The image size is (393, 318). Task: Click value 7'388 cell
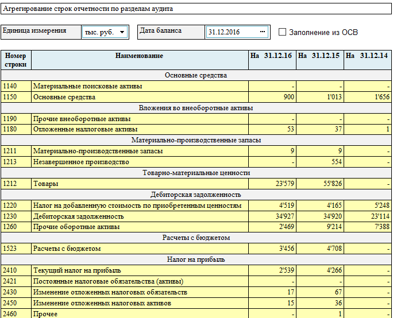pos(368,227)
